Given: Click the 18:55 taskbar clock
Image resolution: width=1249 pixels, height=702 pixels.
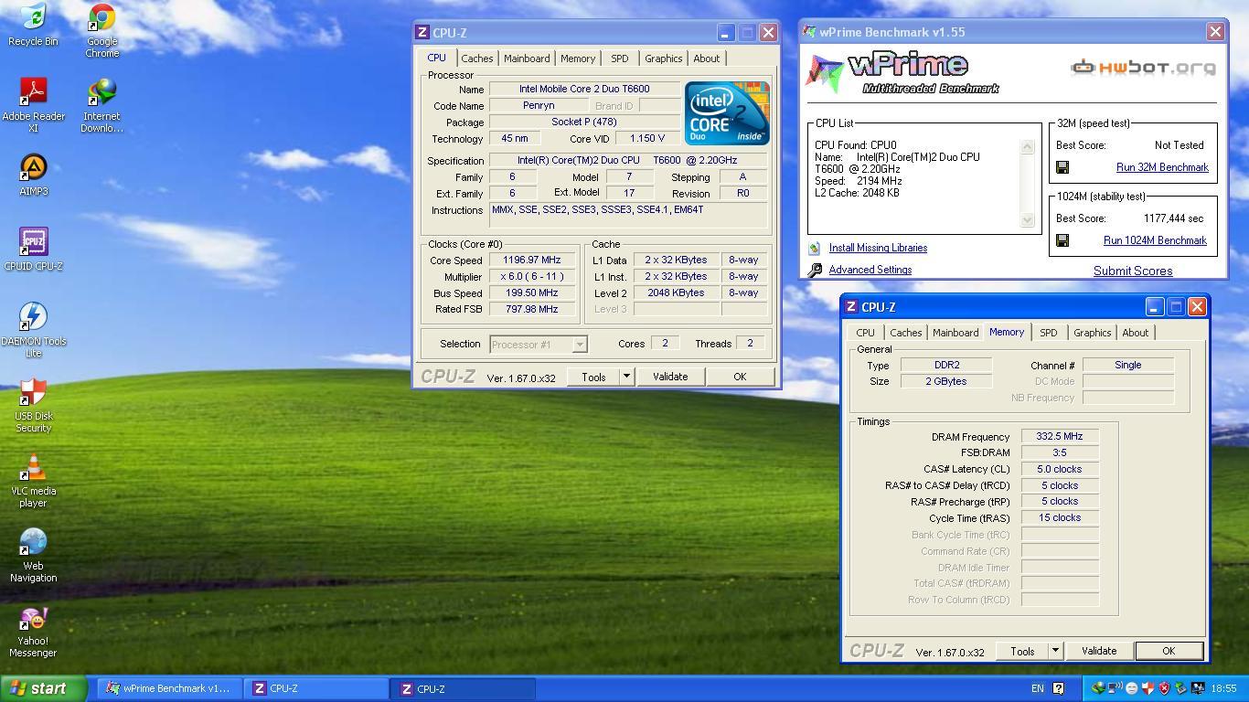Looking at the screenshot, I should (1223, 688).
